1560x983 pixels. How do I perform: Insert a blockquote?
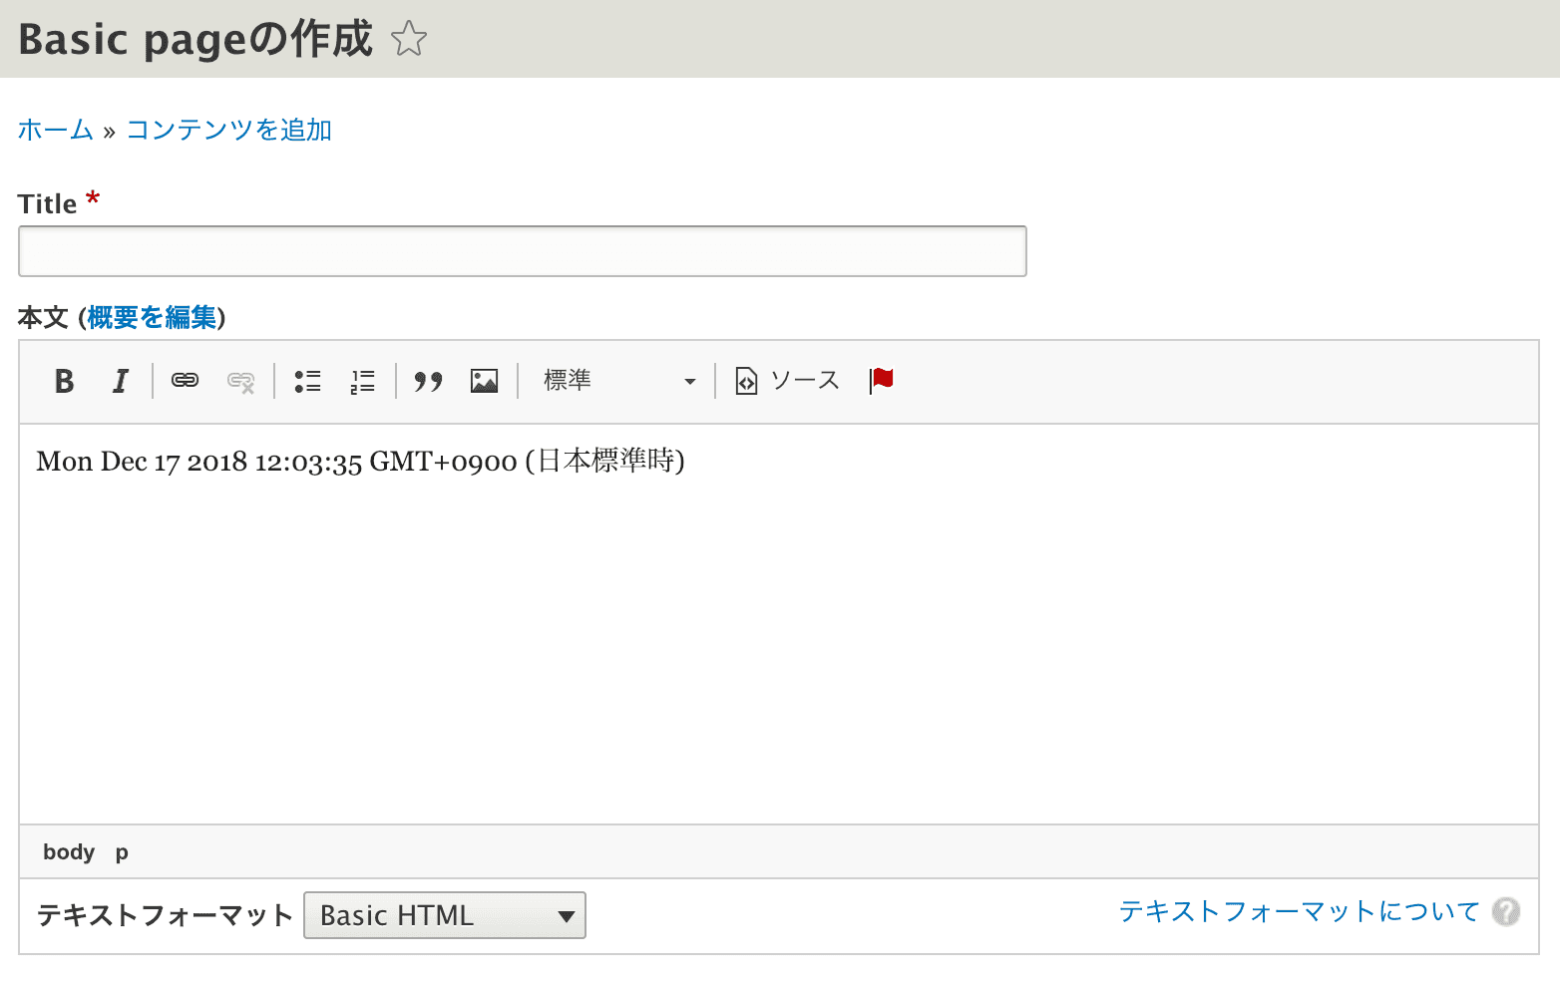click(x=428, y=380)
